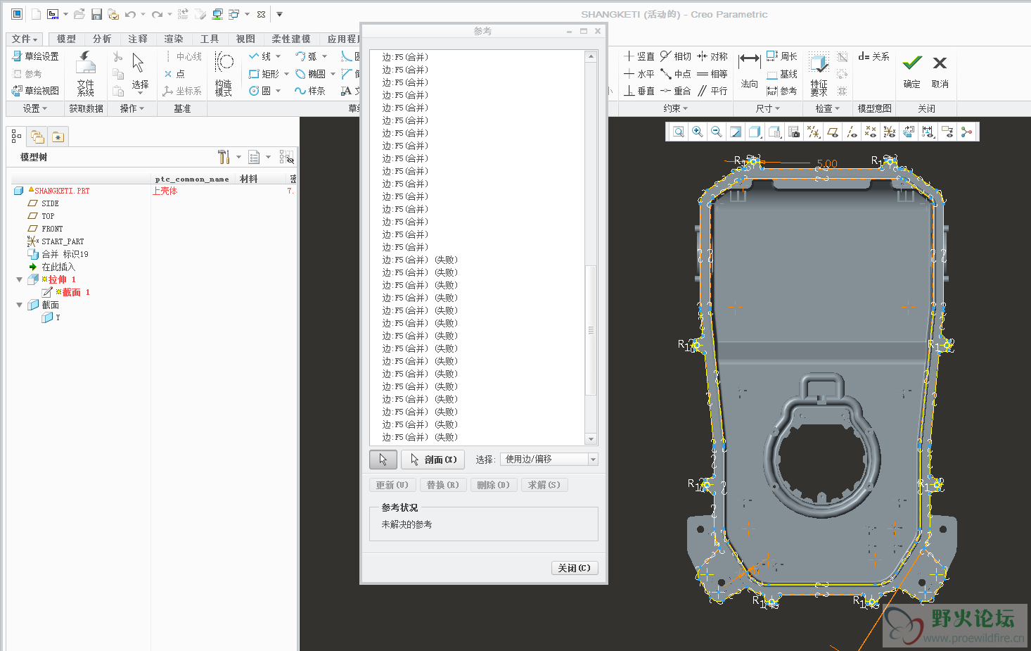Click the reference list scroll-down arrow
The width and height of the screenshot is (1031, 651).
(591, 438)
